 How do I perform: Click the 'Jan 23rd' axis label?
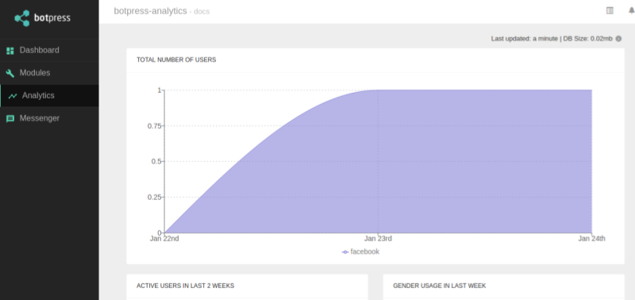tap(378, 239)
